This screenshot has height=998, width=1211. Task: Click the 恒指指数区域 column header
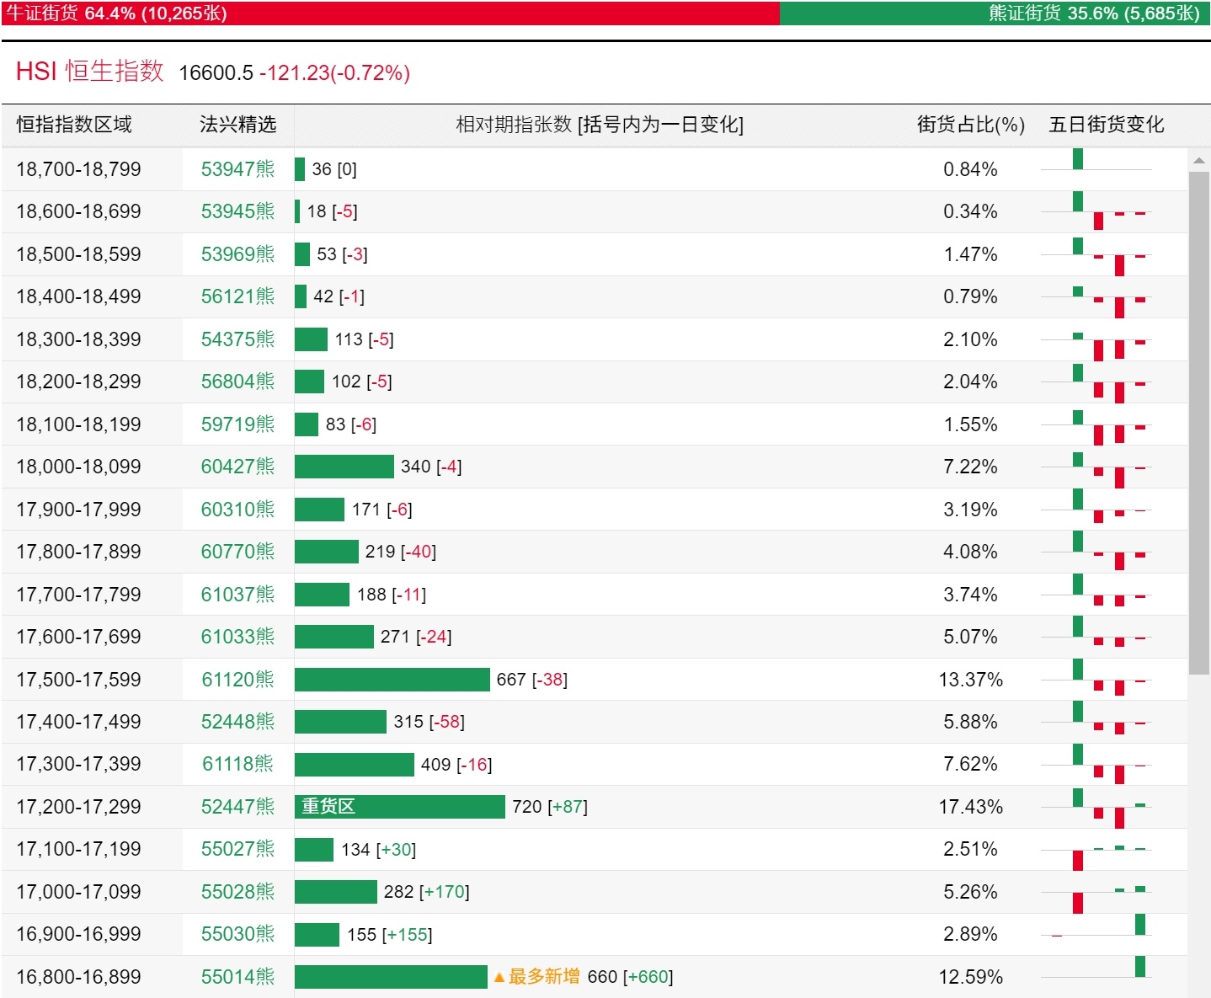click(x=74, y=125)
